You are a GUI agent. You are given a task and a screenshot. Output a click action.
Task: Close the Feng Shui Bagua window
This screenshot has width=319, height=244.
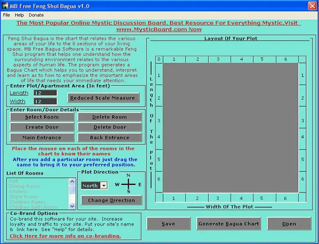[x=312, y=6]
